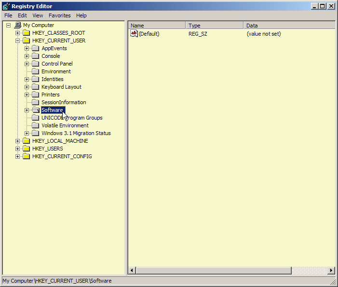Viewport: 338px width, 287px height.
Task: Click the open Software folder icon
Action: (36, 110)
